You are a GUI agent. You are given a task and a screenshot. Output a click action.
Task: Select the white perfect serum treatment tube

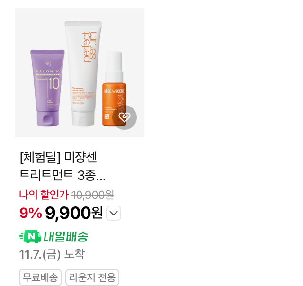pos(83,73)
